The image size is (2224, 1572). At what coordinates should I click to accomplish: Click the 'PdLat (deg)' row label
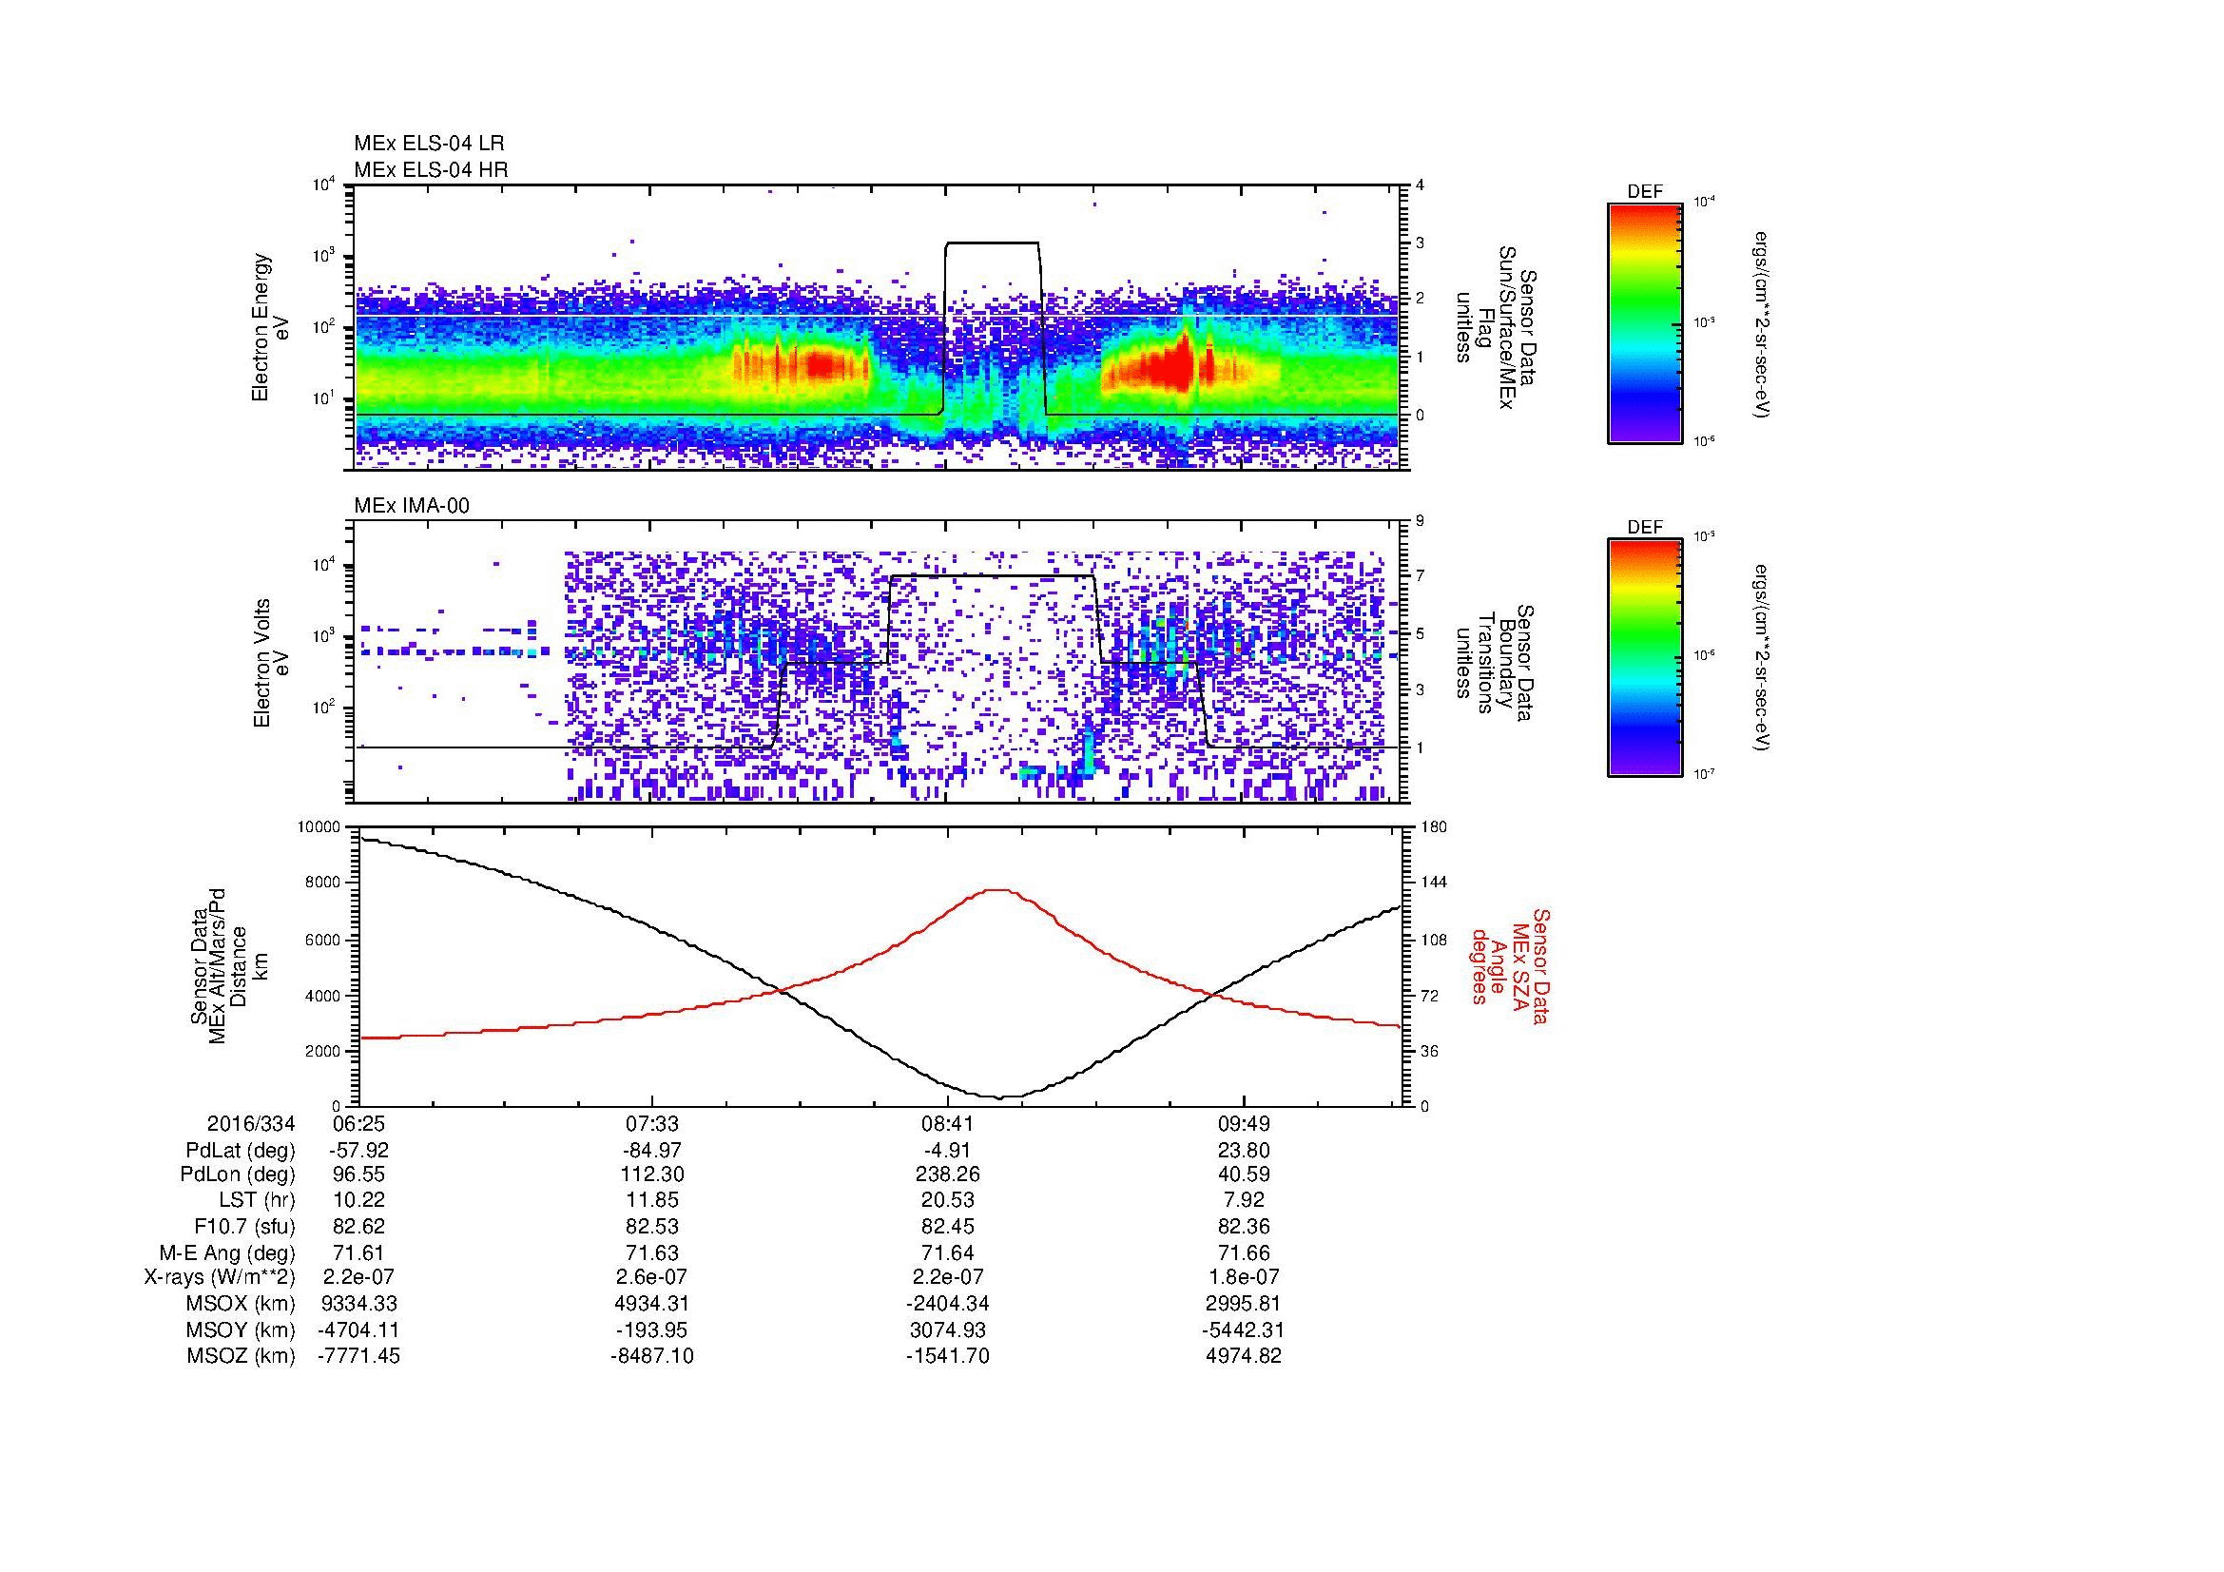click(x=241, y=1152)
